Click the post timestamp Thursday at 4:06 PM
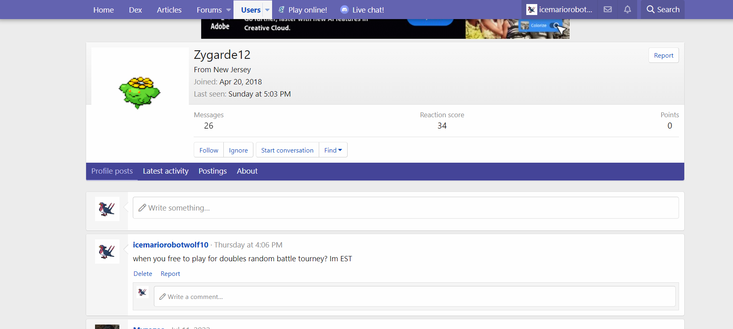The width and height of the screenshot is (733, 329). click(x=248, y=245)
